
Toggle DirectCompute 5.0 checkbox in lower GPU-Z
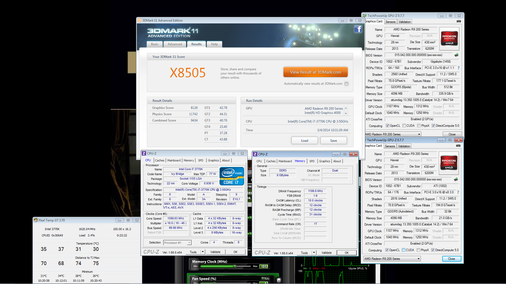pyautogui.click(x=433, y=250)
